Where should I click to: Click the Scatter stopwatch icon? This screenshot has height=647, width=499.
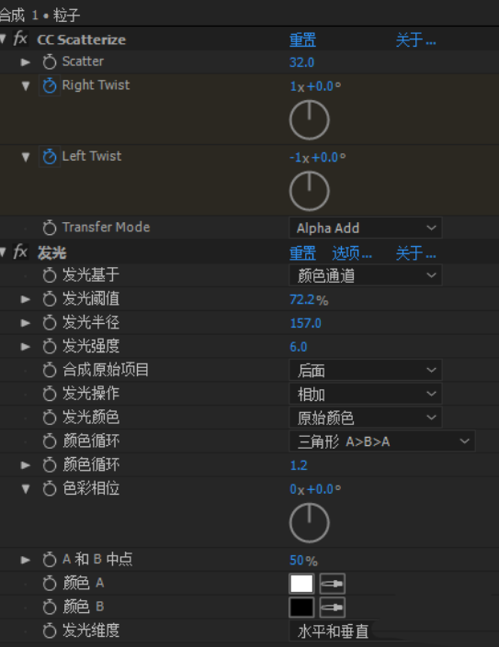click(x=50, y=61)
